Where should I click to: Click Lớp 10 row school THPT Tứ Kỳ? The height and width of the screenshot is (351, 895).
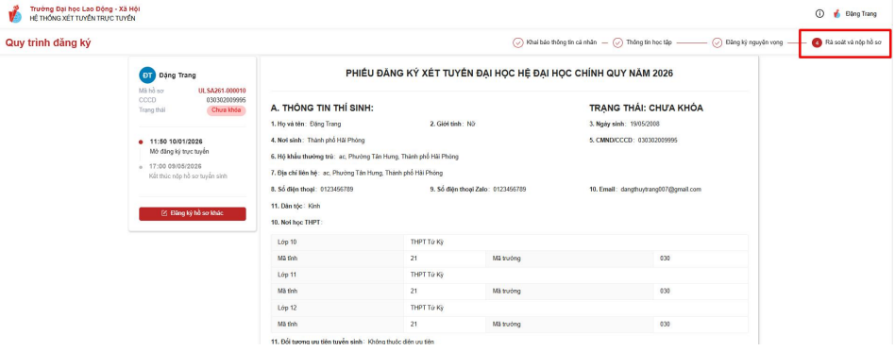(x=427, y=242)
